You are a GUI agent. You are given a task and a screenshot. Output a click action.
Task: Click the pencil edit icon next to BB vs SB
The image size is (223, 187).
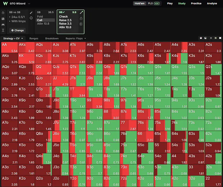tap(31, 13)
